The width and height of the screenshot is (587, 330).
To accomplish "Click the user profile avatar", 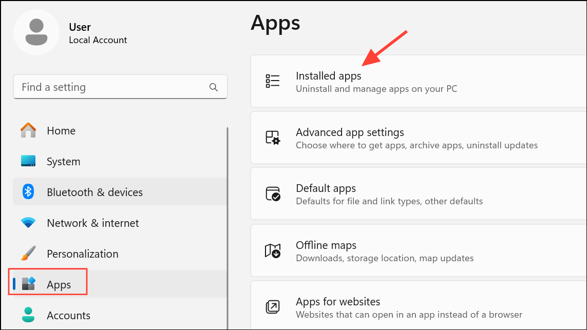I will (x=36, y=32).
